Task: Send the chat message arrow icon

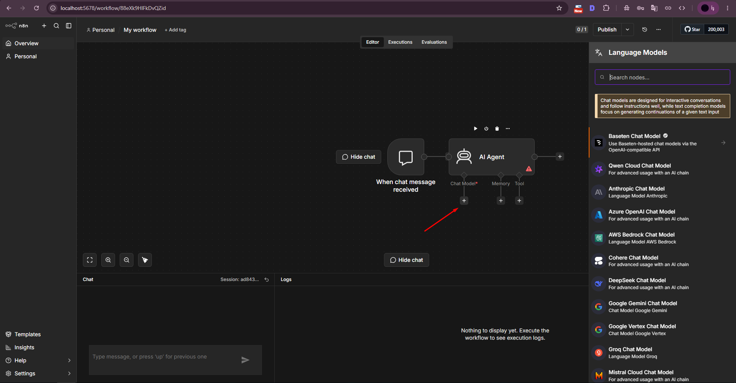Action: pyautogui.click(x=245, y=360)
